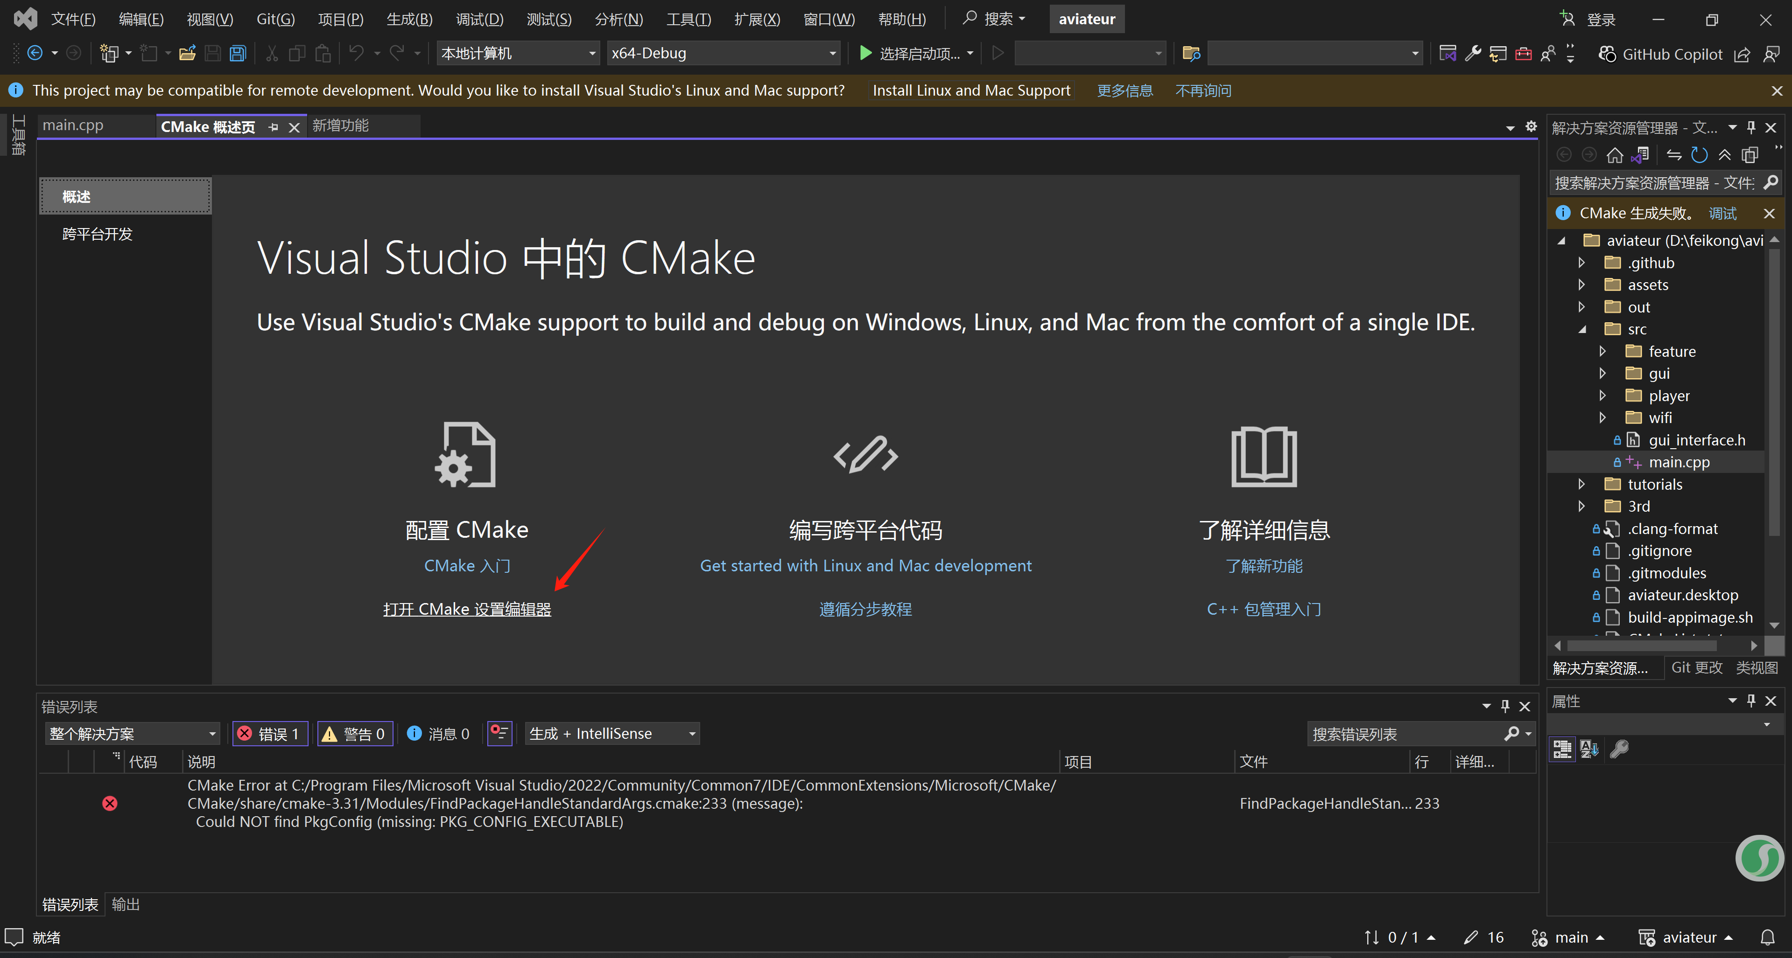The height and width of the screenshot is (958, 1792).
Task: Click the Open CMake Settings Editor link
Action: click(x=467, y=610)
